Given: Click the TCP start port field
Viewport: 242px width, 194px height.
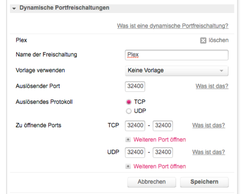Looking at the screenshot, I should click(135, 126).
